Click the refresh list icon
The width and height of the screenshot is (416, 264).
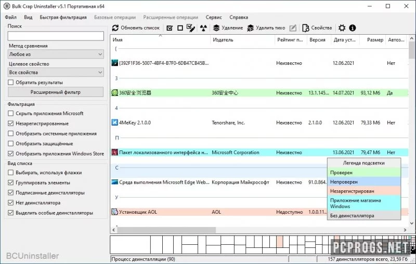click(115, 28)
